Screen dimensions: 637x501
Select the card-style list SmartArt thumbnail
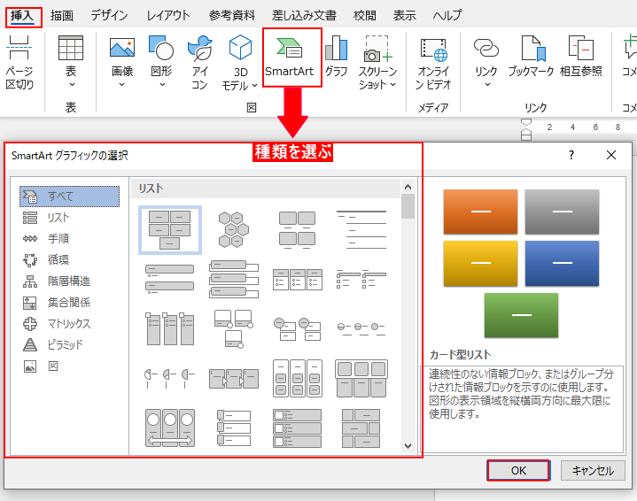[170, 230]
